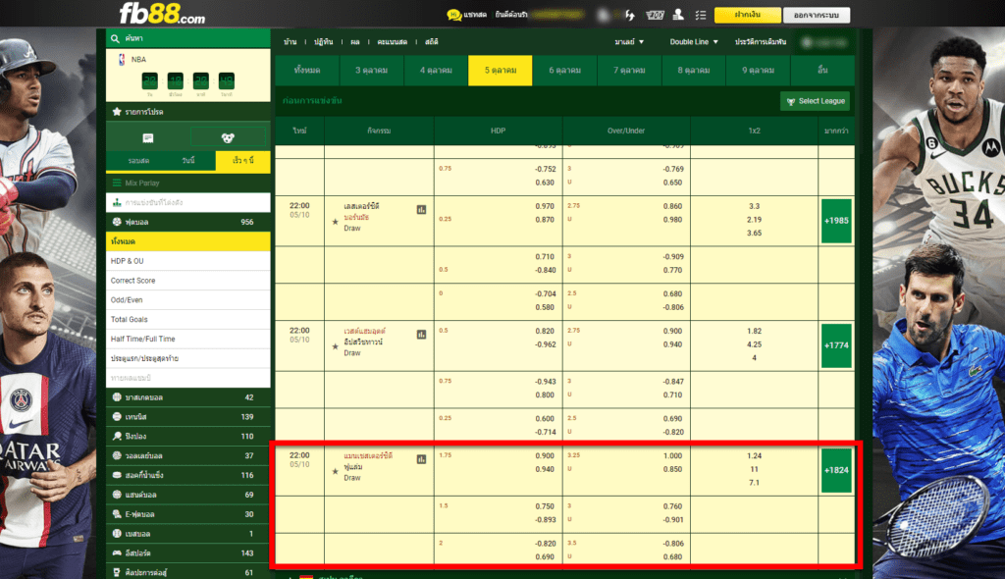
Task: Open stats icon for West Ham match
Action: (421, 335)
